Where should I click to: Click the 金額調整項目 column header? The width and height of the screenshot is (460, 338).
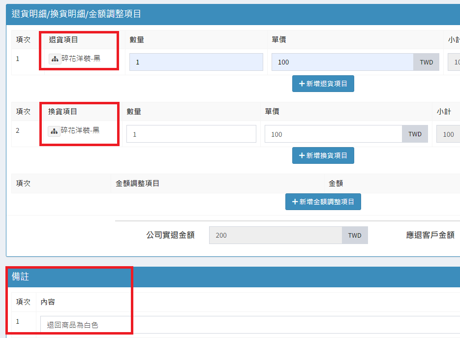(137, 183)
